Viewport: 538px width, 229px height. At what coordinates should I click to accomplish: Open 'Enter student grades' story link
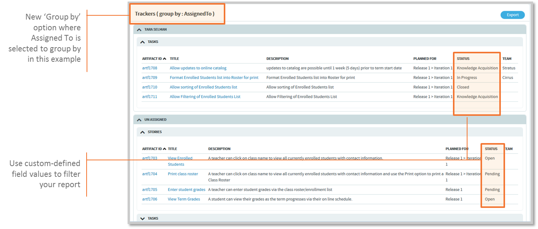tap(187, 189)
